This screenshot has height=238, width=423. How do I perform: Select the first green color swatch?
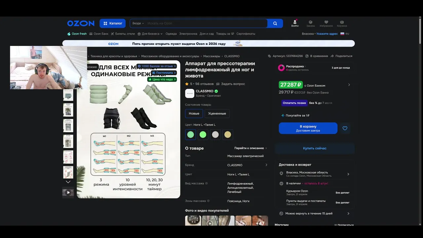point(191,135)
